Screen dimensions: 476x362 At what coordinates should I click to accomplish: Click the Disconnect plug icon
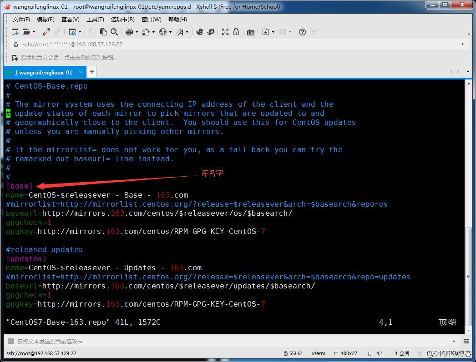57,32
